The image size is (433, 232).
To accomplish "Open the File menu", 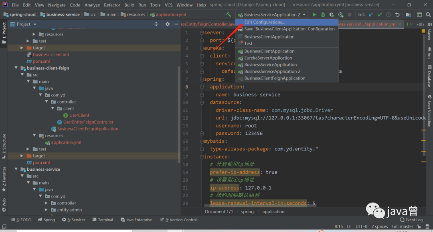I will pos(15,5).
